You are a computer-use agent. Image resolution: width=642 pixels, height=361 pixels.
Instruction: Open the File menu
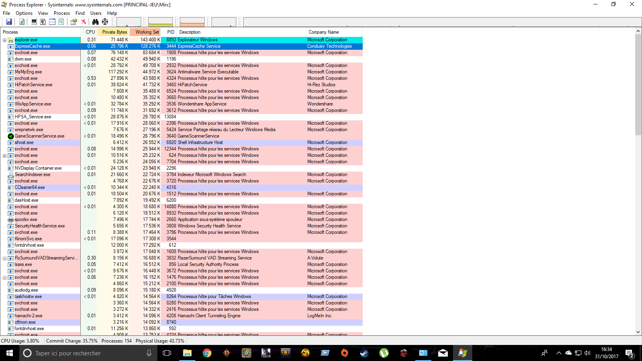point(6,13)
